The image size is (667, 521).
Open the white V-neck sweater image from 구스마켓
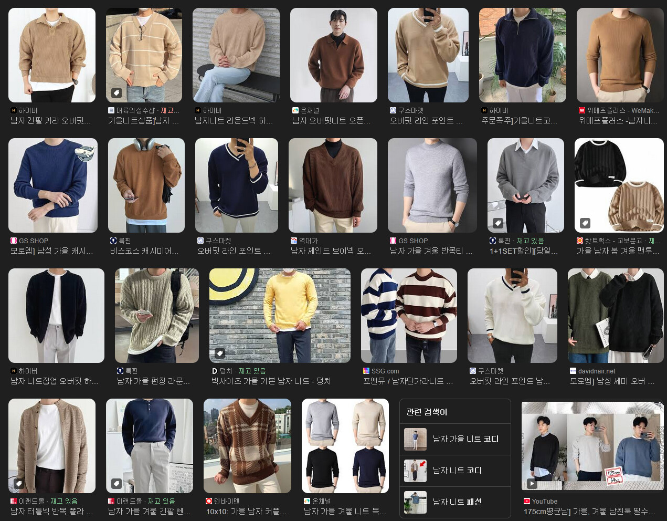pyautogui.click(x=512, y=316)
